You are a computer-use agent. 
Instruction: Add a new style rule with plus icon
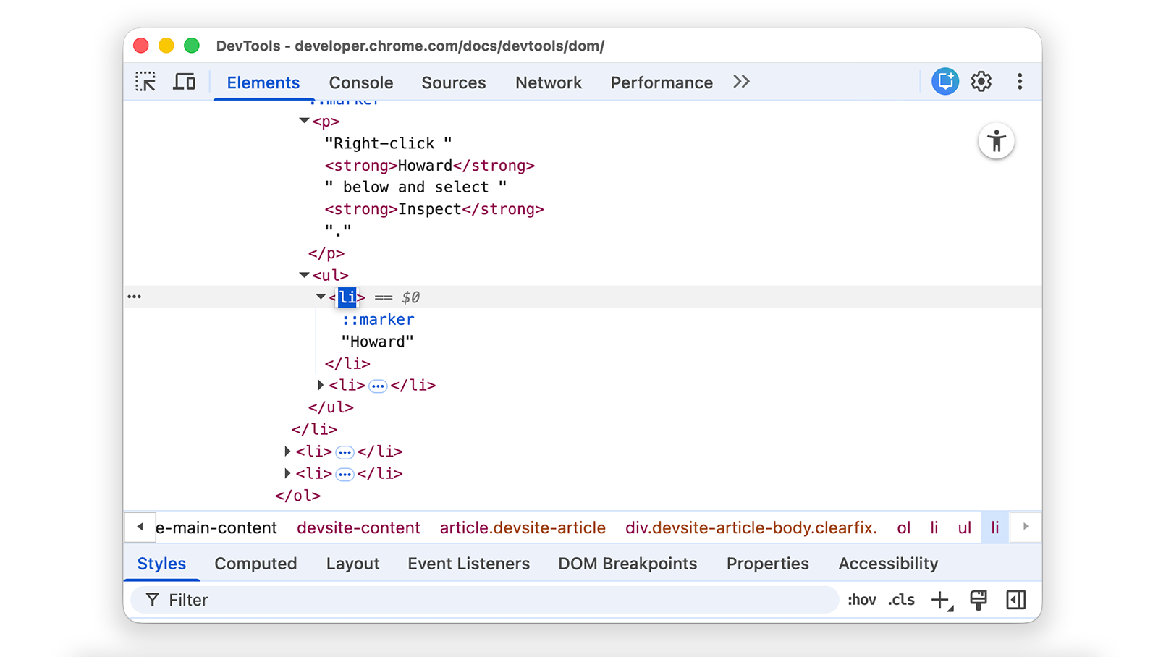(939, 600)
